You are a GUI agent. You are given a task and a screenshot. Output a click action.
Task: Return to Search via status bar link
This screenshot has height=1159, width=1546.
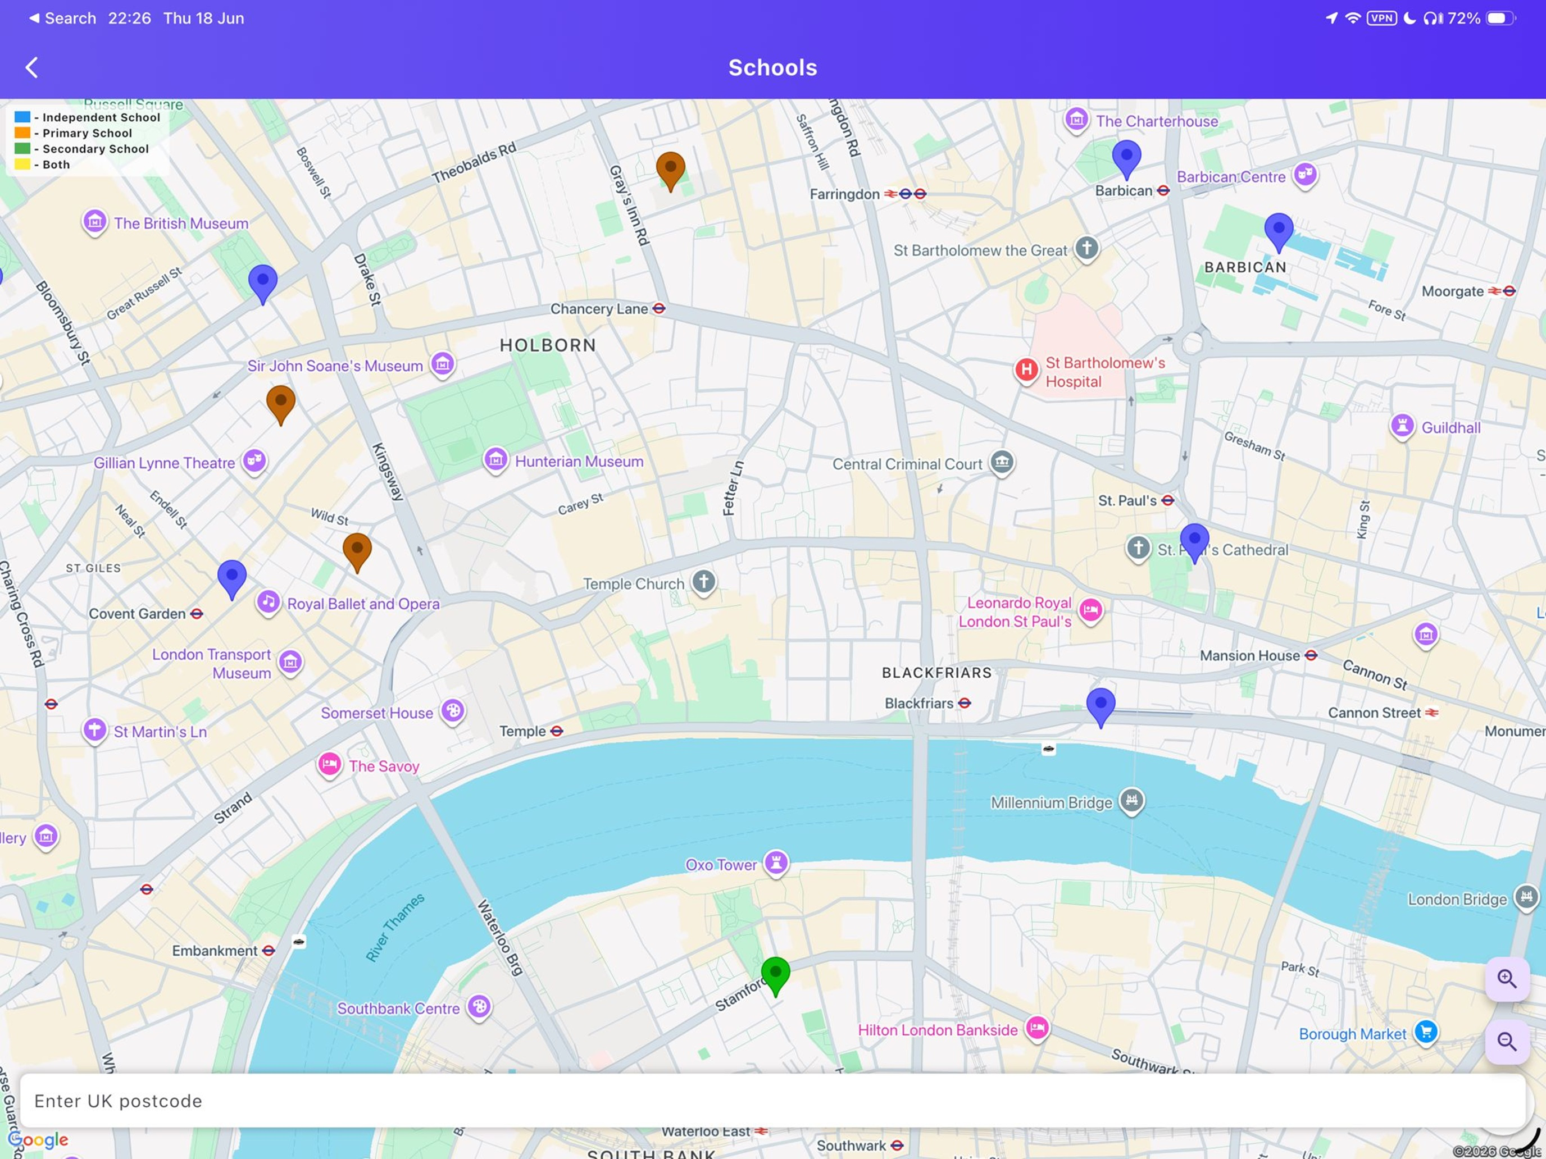coord(63,18)
